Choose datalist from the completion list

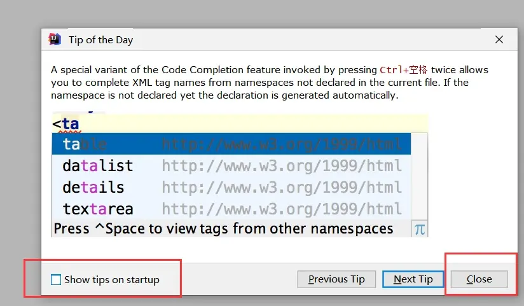click(231, 165)
